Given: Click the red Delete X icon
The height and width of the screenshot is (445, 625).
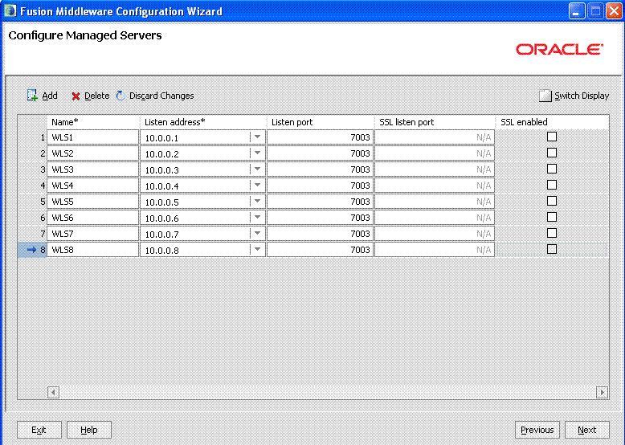Looking at the screenshot, I should (x=76, y=96).
